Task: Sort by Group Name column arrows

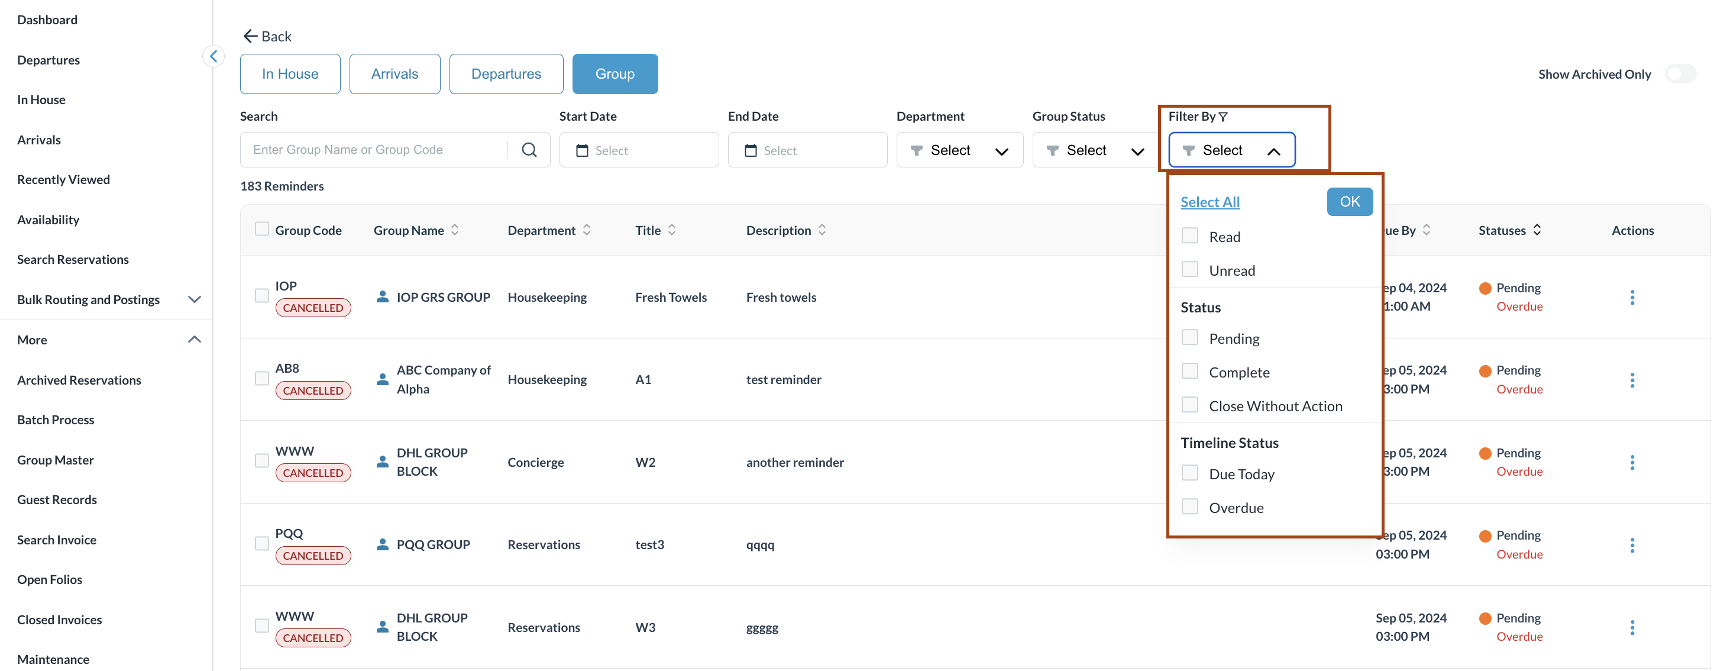Action: [x=455, y=230]
